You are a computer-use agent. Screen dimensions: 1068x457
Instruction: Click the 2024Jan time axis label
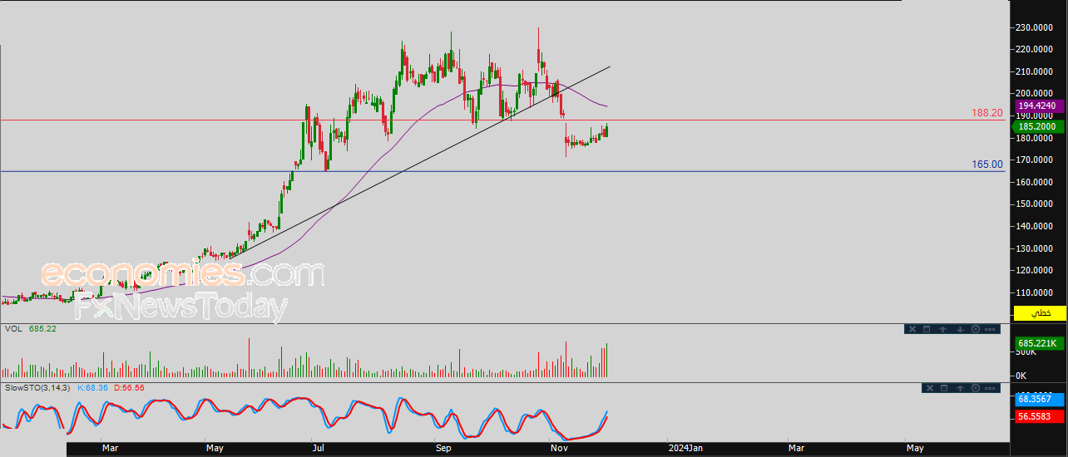coord(685,448)
